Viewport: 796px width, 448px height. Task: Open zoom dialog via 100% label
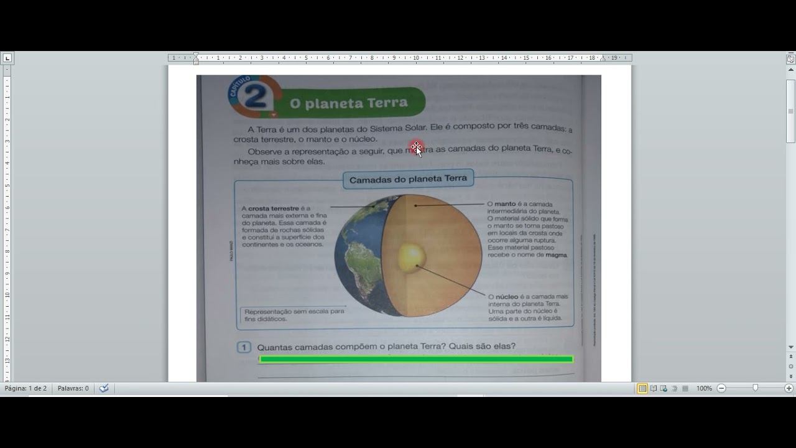tap(704, 388)
